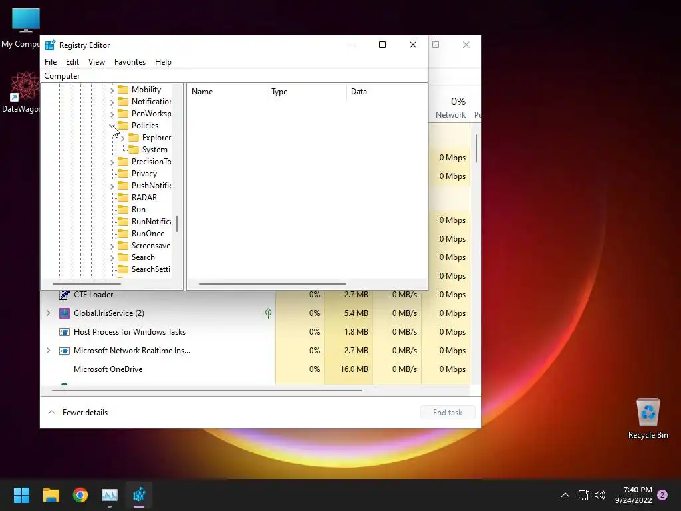
Task: Click Task Manager horizontal scrollbar
Action: coord(207,390)
